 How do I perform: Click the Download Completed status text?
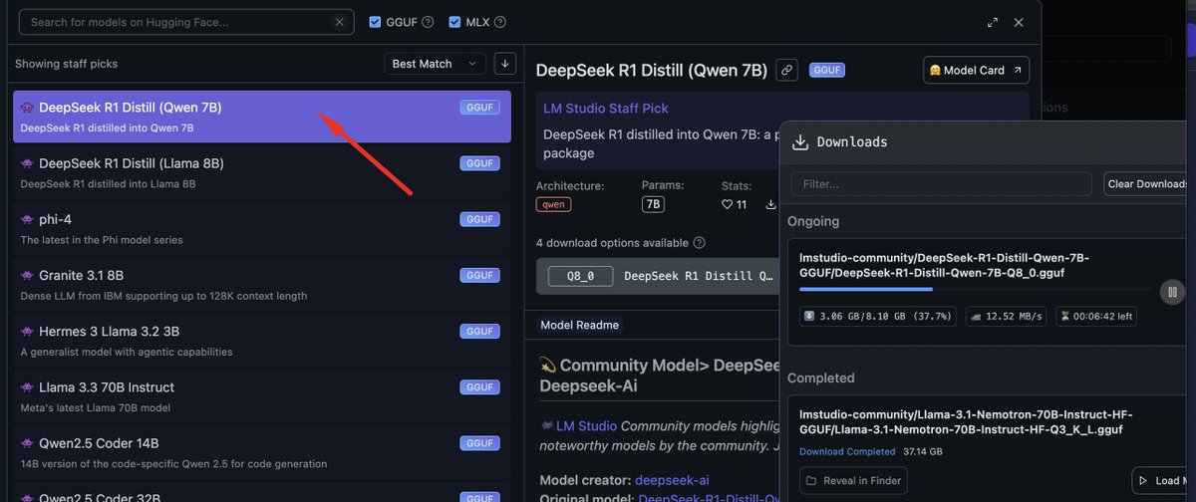click(847, 452)
